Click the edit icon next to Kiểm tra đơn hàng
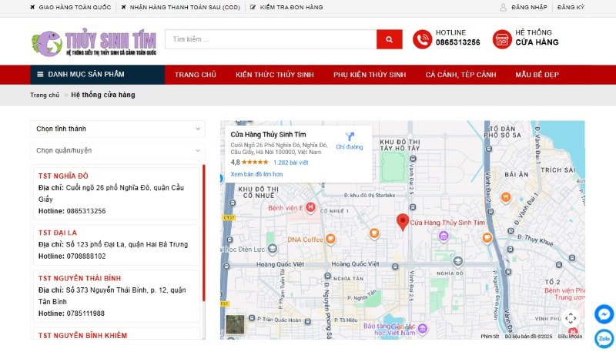The image size is (616, 352). click(x=253, y=7)
